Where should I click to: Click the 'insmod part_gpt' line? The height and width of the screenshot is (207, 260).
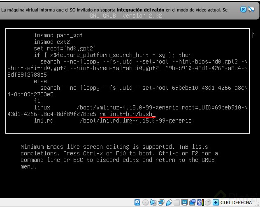pyautogui.click(x=58, y=35)
